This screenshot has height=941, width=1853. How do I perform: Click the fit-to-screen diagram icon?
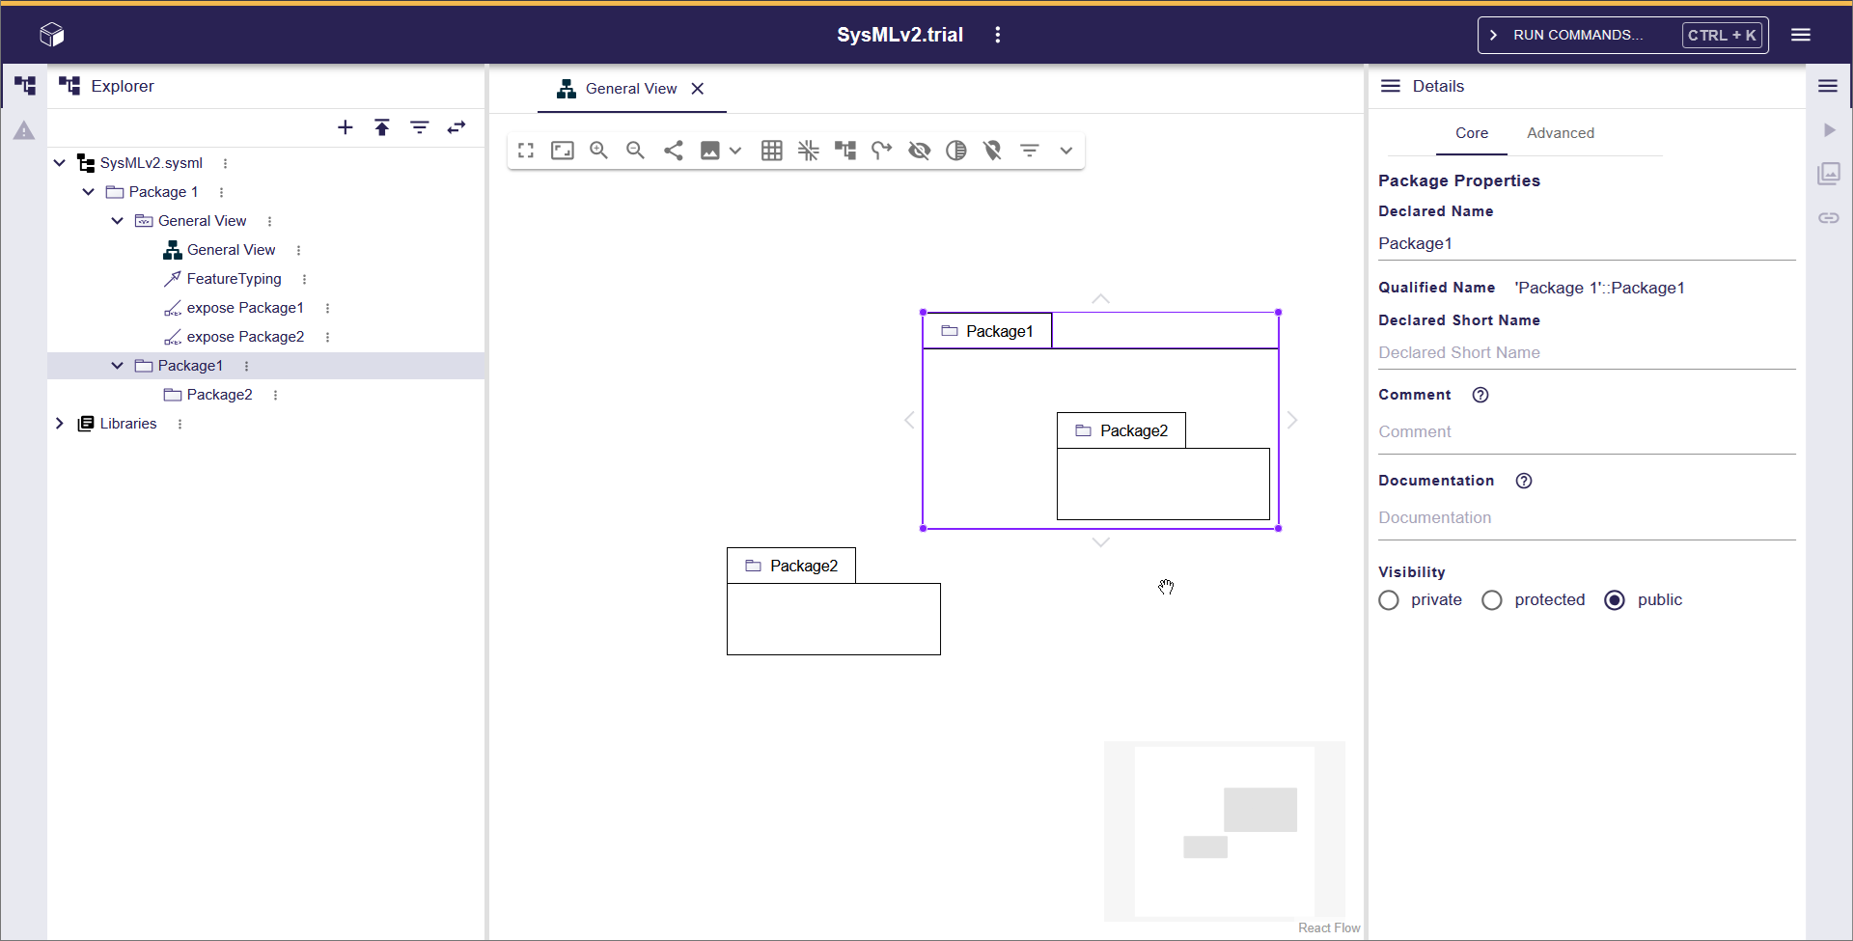[x=563, y=151]
